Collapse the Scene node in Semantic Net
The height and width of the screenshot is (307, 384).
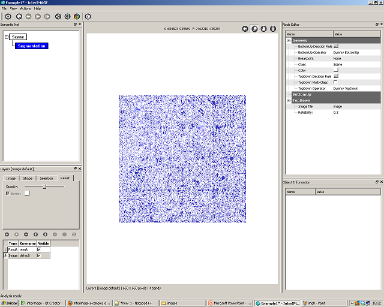pos(7,37)
